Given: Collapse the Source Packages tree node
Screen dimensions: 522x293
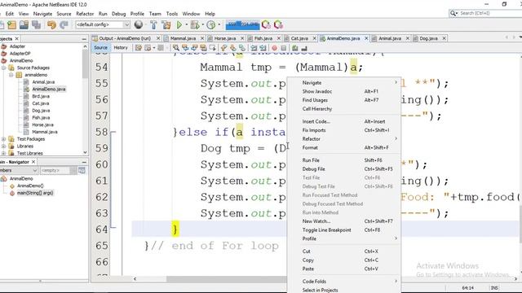Looking at the screenshot, I should tap(3, 68).
